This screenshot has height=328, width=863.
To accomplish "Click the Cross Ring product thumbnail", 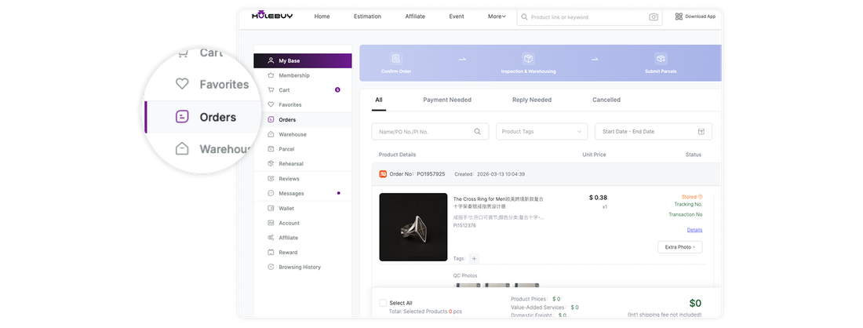I will tap(413, 227).
